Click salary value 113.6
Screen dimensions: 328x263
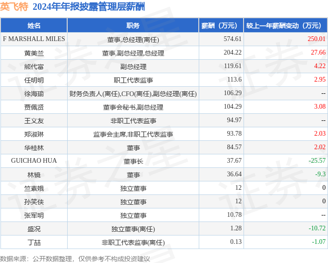[x=234, y=79]
